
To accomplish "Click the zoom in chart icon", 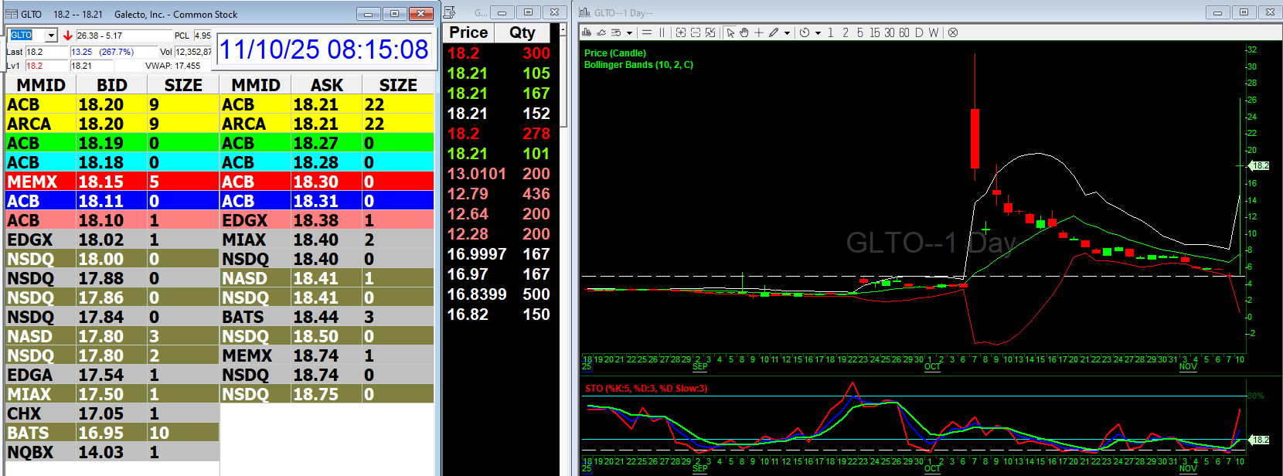I will pyautogui.click(x=681, y=32).
